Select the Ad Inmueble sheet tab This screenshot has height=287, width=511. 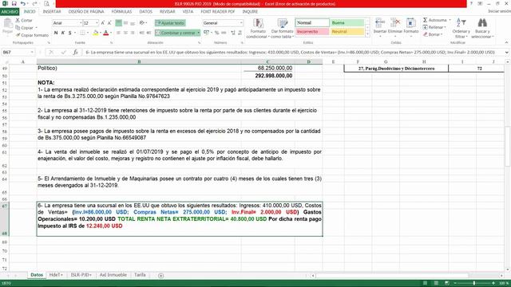point(113,275)
